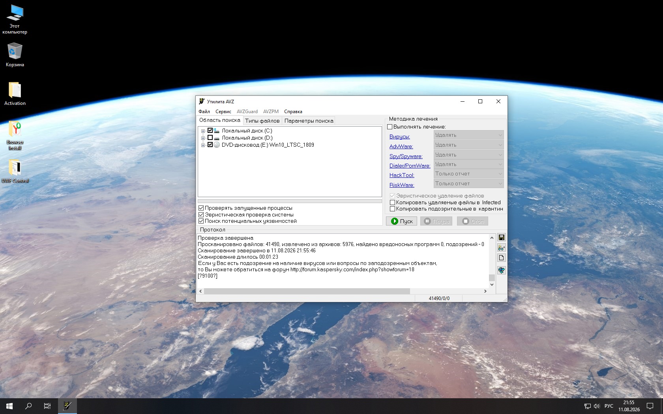Open the Справка menu
This screenshot has width=663, height=414.
(x=293, y=112)
